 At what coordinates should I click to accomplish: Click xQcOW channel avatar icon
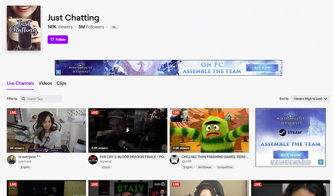pos(175,159)
